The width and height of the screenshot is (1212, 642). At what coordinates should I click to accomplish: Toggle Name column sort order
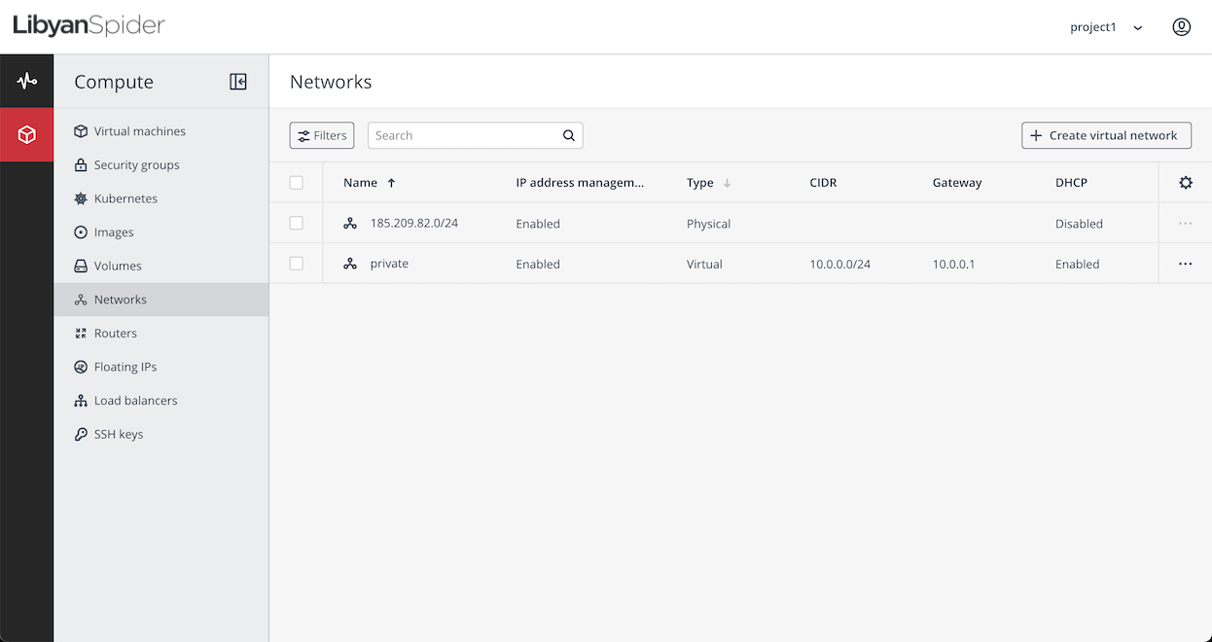363,182
